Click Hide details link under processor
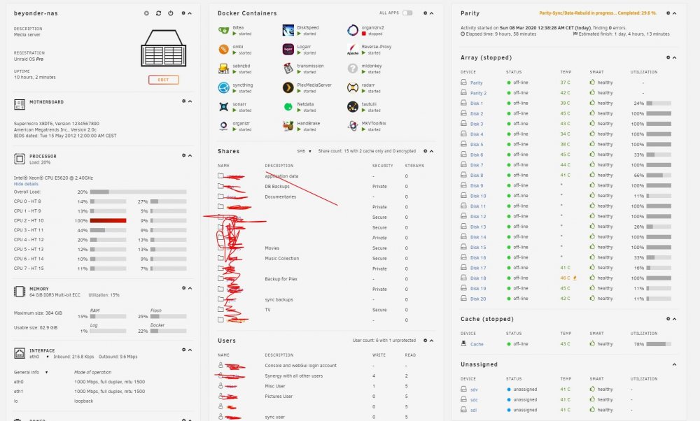 [x=26, y=184]
